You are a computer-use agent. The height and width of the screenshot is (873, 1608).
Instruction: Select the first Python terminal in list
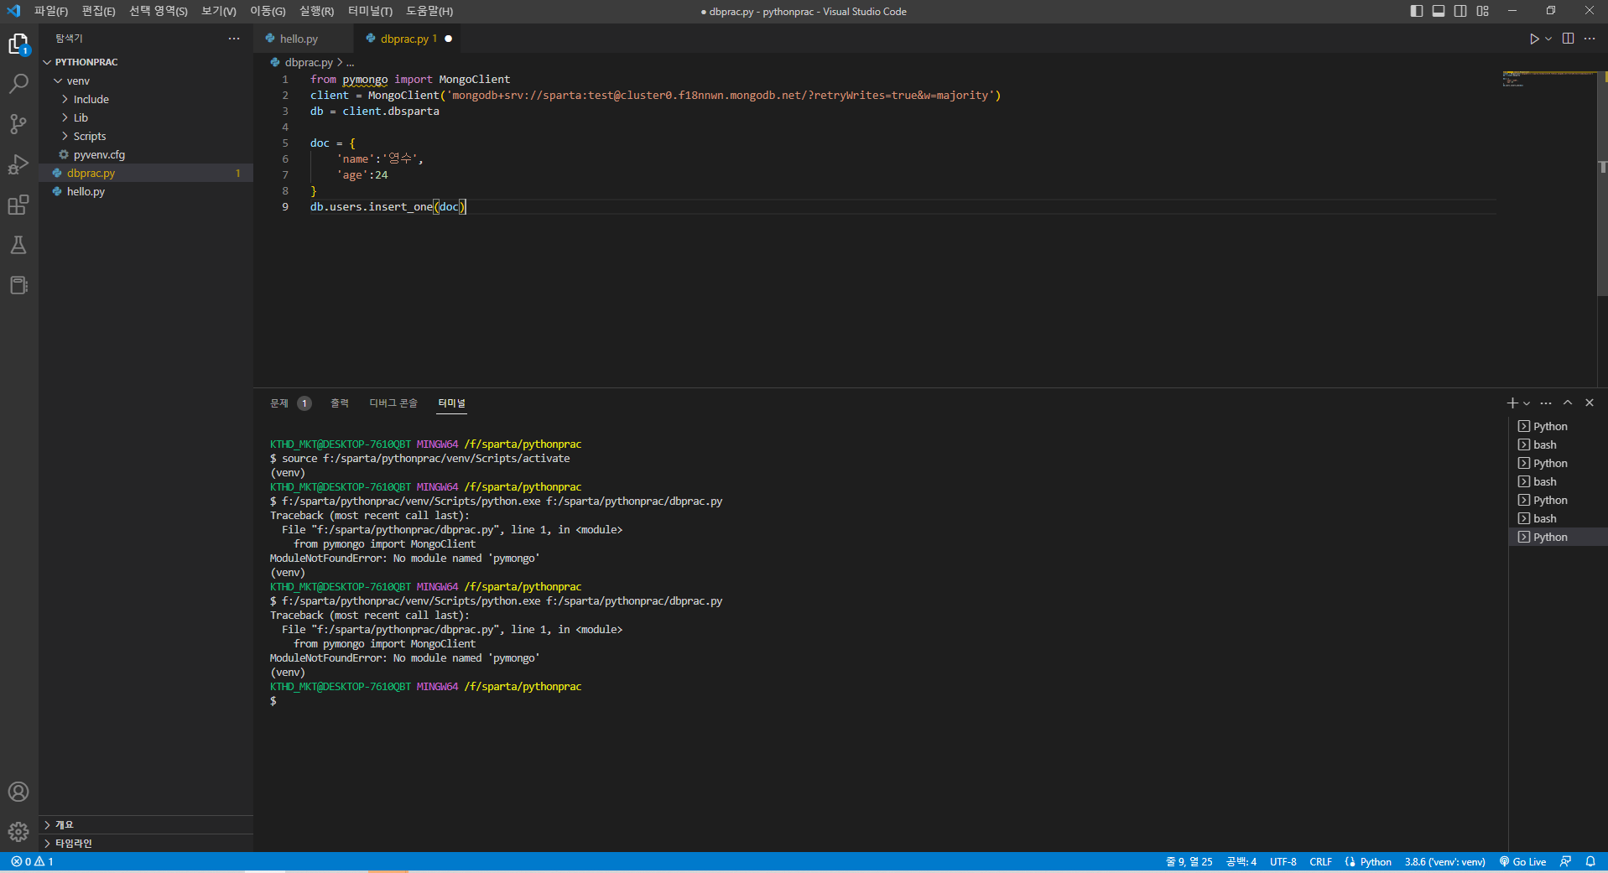[x=1558, y=426]
